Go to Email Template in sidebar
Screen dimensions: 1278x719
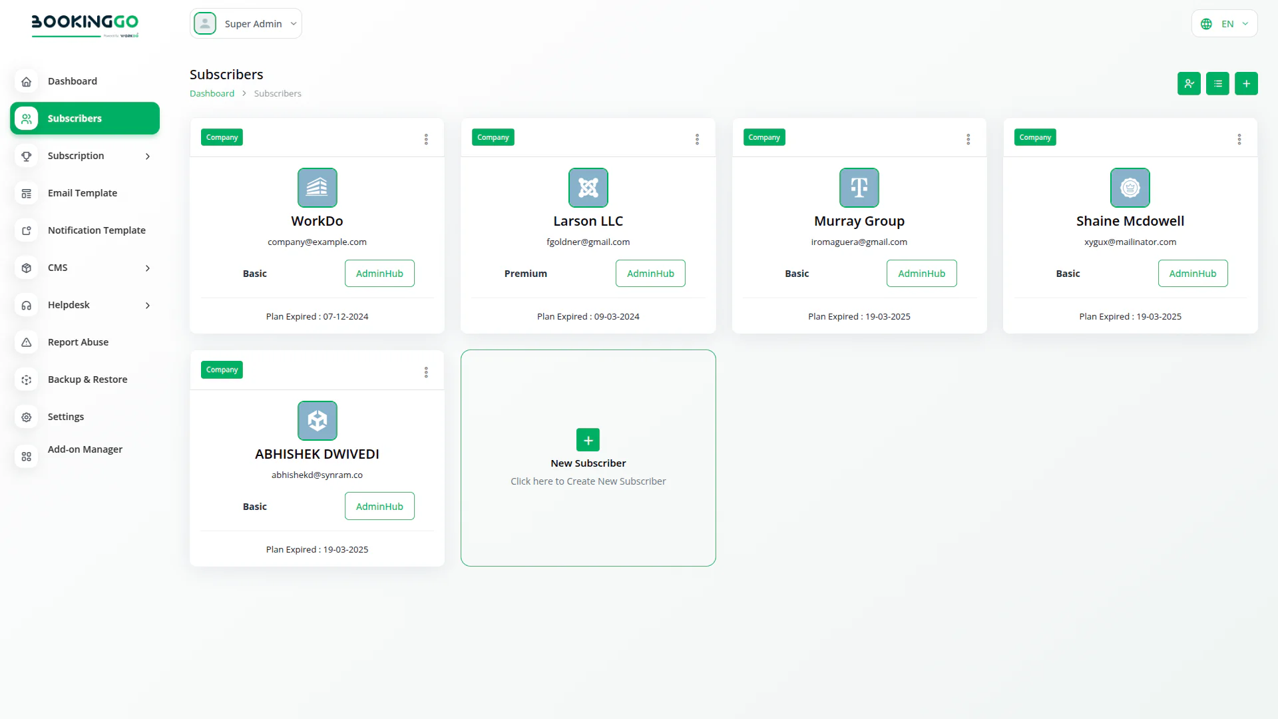(x=83, y=193)
